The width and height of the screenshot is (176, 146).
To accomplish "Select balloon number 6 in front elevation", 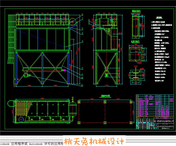I will pos(82,14).
